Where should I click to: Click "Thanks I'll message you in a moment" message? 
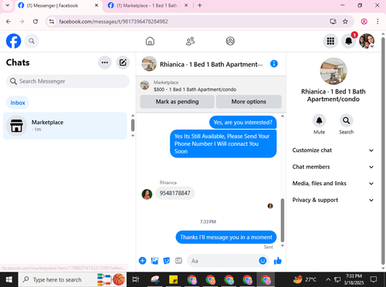226,237
